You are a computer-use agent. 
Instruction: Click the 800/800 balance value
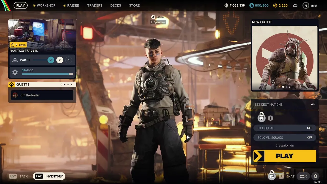tap(262, 5)
